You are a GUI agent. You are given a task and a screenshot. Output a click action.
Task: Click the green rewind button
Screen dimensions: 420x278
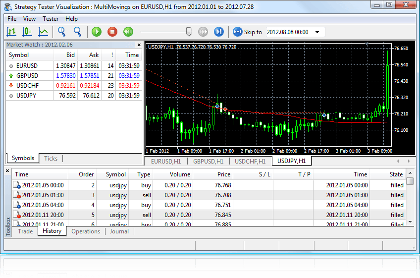click(x=128, y=32)
